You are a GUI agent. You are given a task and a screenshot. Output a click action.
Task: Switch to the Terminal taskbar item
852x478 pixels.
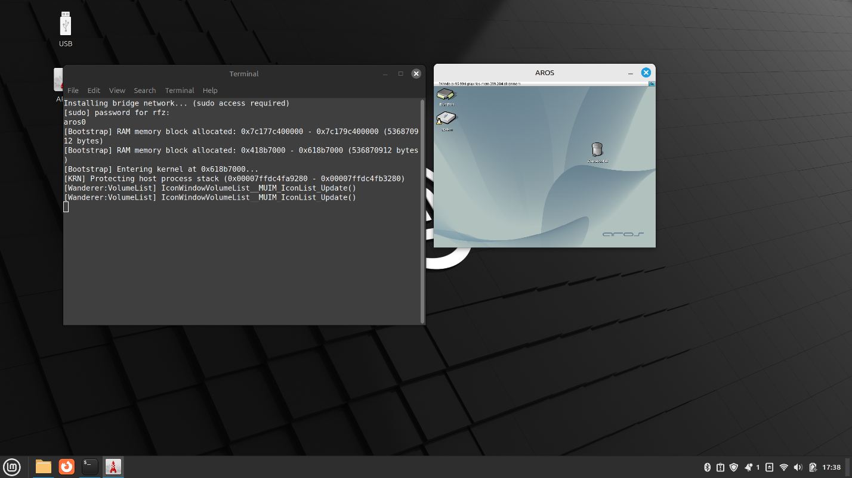[89, 467]
